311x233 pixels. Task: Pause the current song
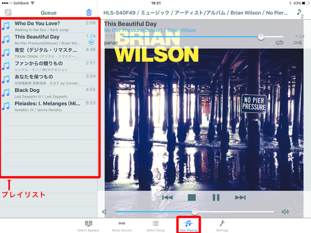(216, 197)
